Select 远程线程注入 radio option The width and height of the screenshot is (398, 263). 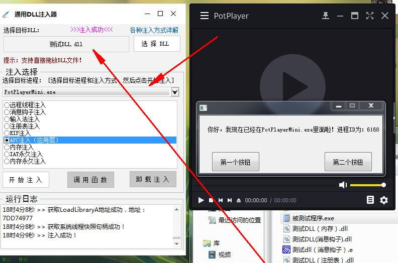click(x=25, y=105)
